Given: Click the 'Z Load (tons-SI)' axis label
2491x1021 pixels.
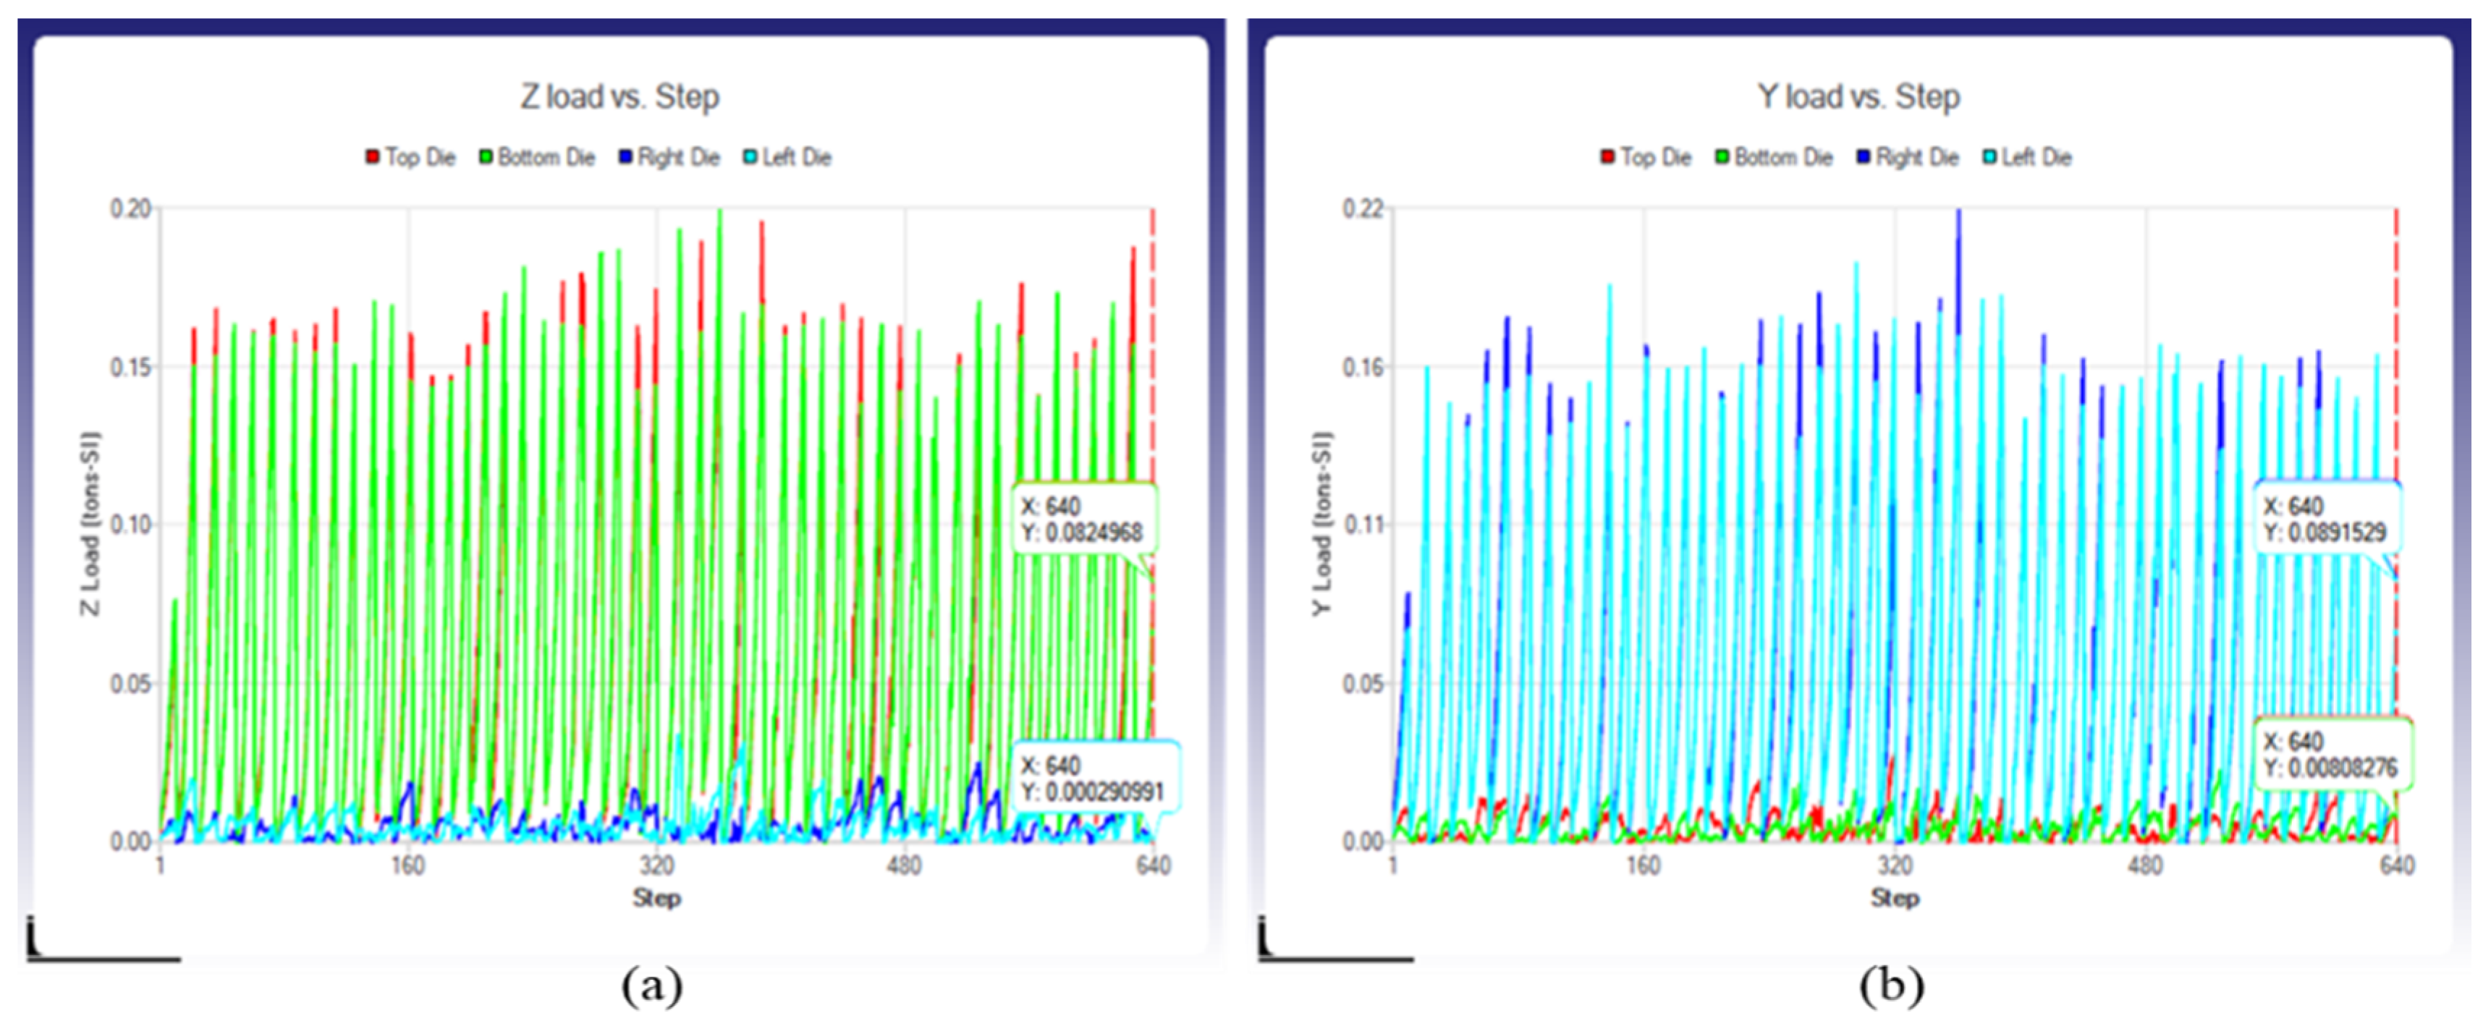Looking at the screenshot, I should 90,523.
